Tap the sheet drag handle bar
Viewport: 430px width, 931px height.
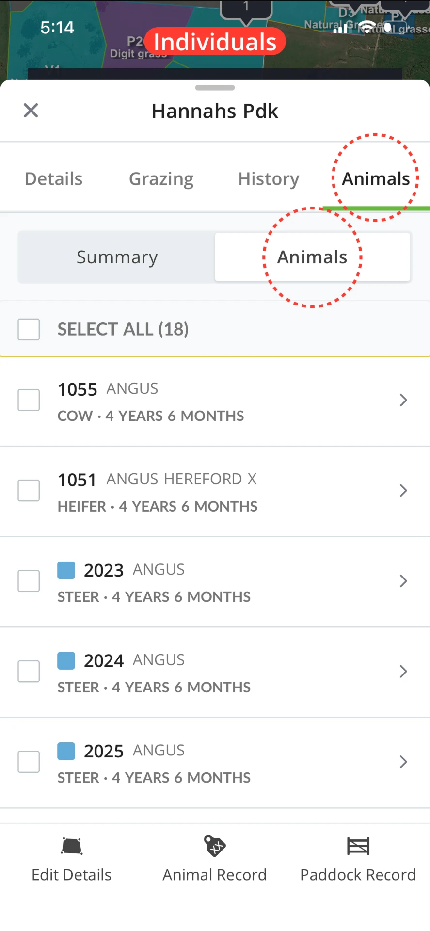[x=215, y=88]
